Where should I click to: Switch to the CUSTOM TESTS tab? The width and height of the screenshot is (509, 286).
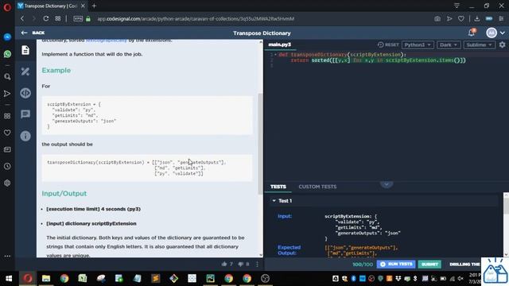coord(317,187)
